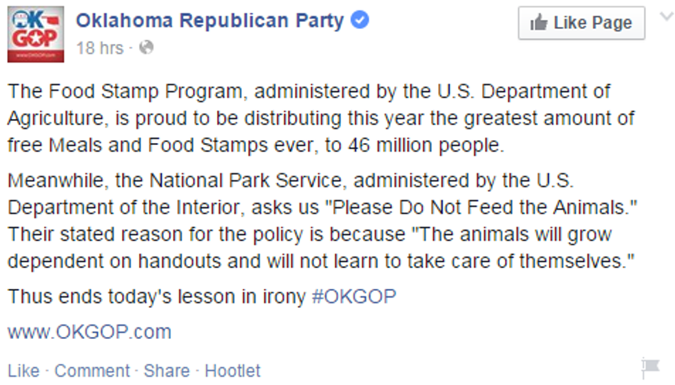Click the blue verified badge checkmark
675x385 pixels.
(360, 21)
